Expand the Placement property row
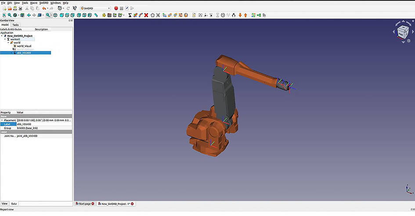Viewport: 415px width, 216px height. click(x=2, y=120)
